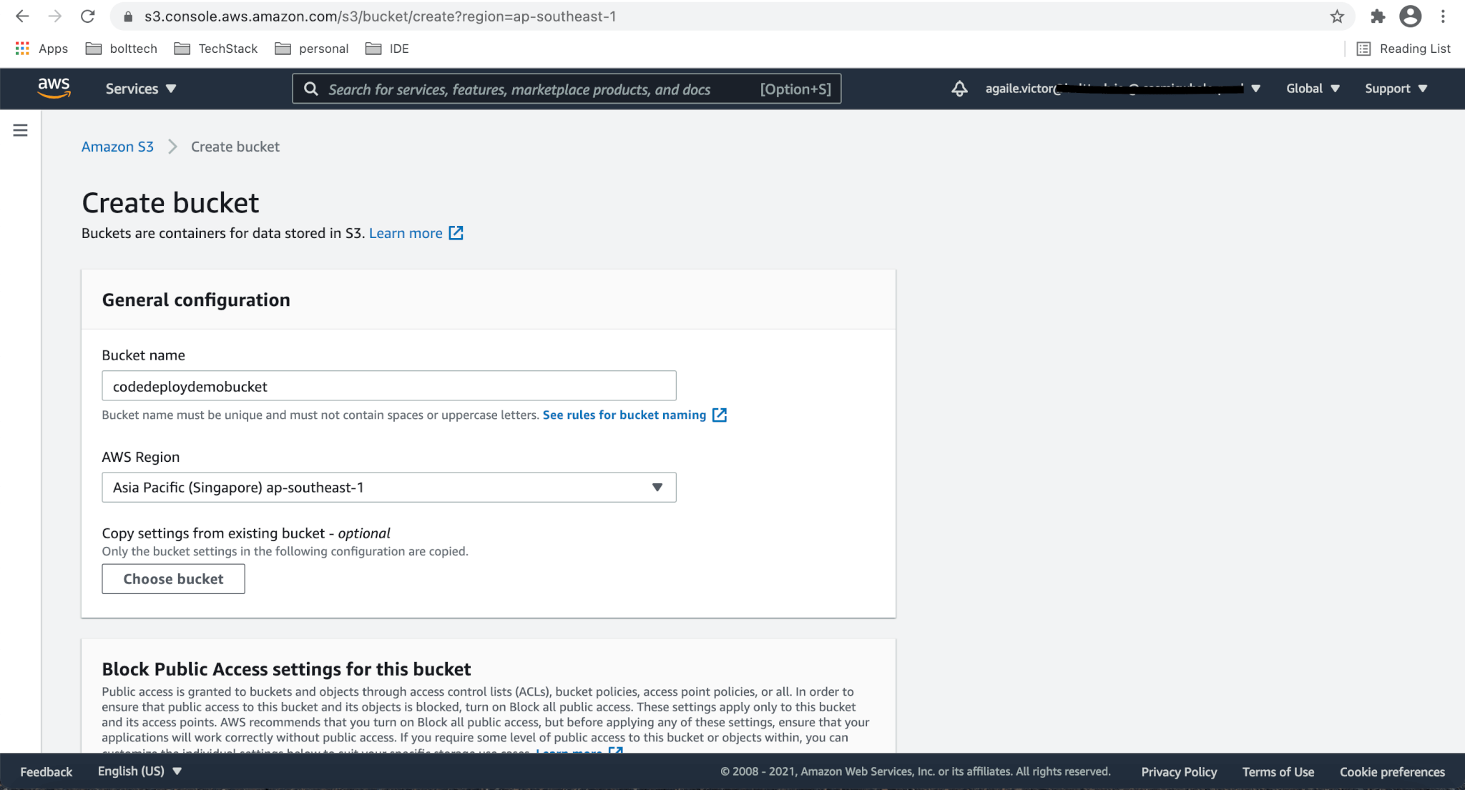Bookmark page with star icon
This screenshot has width=1465, height=790.
coord(1337,16)
